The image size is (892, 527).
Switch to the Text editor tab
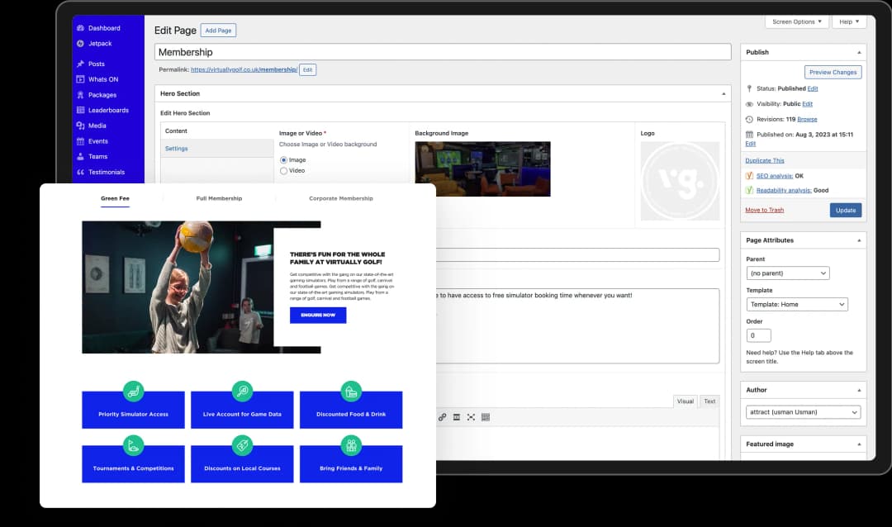pyautogui.click(x=709, y=401)
